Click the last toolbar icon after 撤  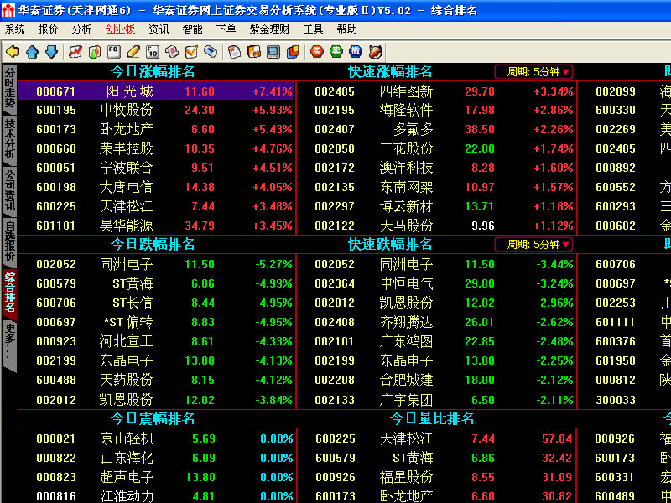click(375, 52)
